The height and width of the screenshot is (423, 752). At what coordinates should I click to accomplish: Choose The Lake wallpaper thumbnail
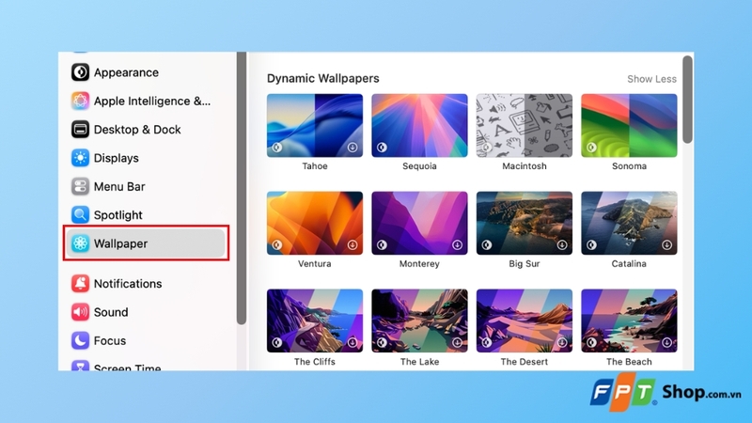(419, 321)
